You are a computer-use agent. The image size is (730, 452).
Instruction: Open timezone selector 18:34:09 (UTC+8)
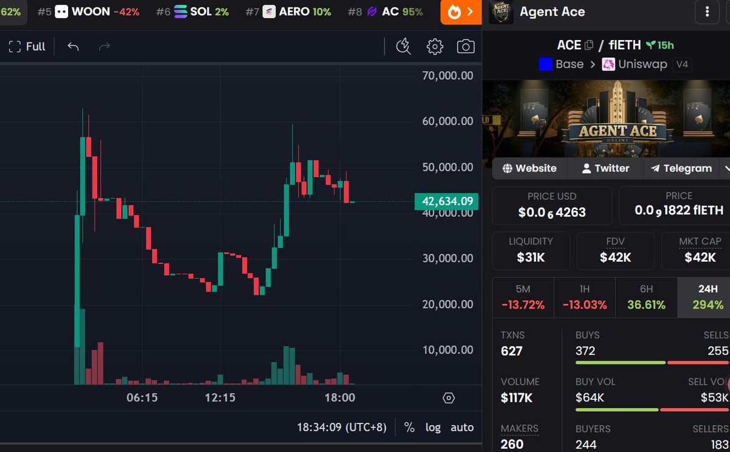(342, 428)
